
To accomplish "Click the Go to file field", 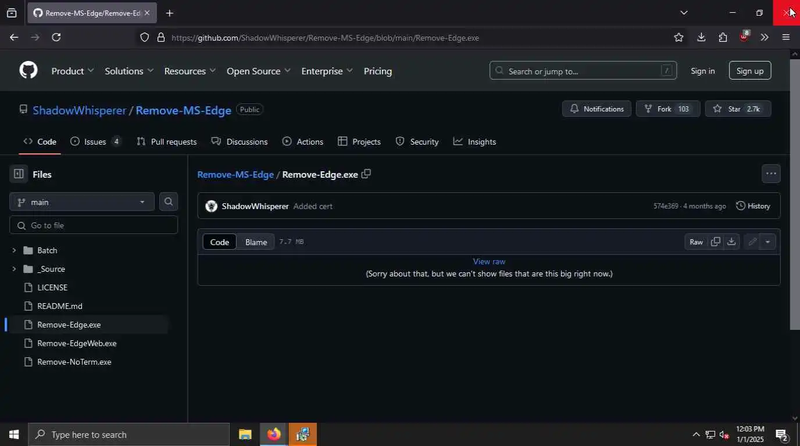I will (x=94, y=225).
